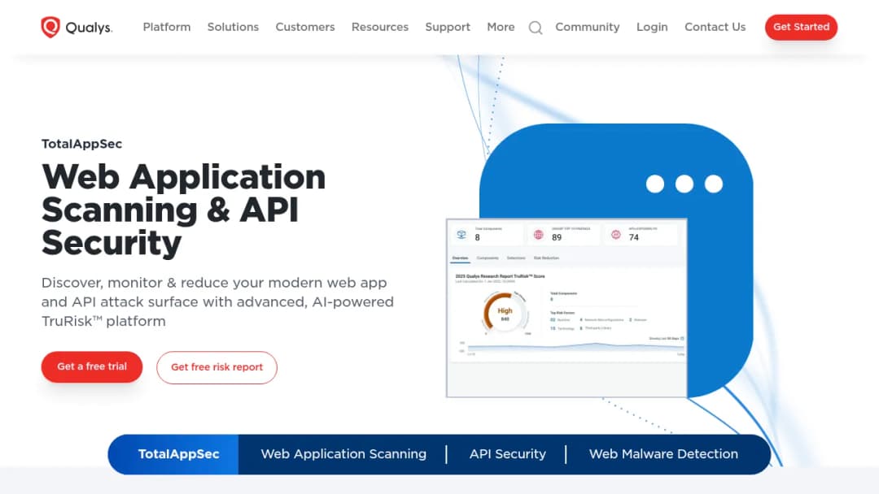
Task: Switch to Web Application Scanning tab
Action: coord(343,454)
